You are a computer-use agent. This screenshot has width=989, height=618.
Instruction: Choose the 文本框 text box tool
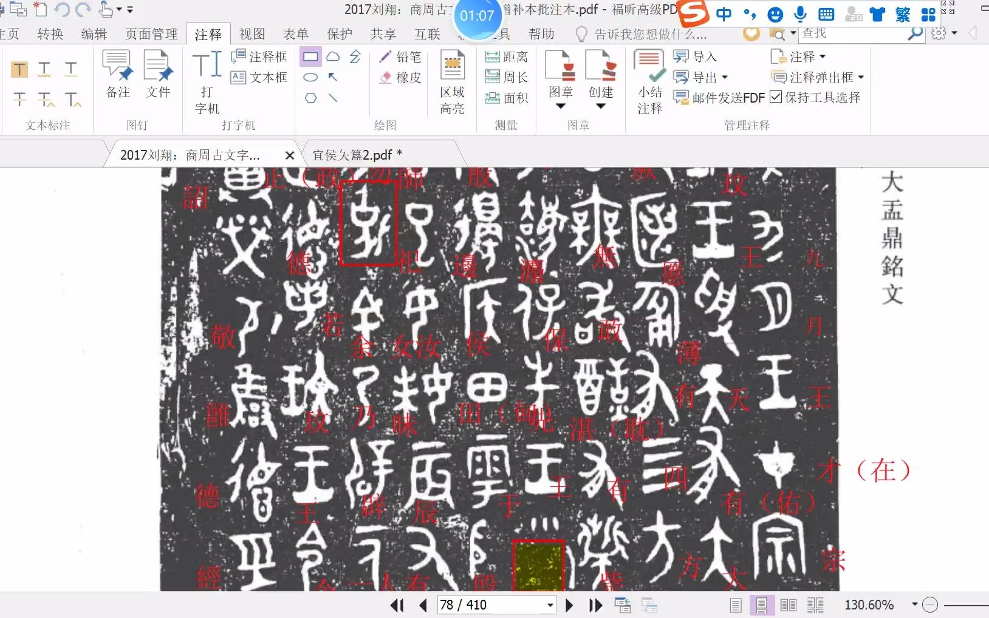tap(259, 77)
